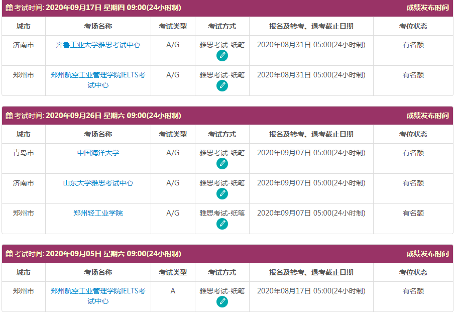The width and height of the screenshot is (456, 313).
Task: Open 郑州轻工业学院 venue link
Action: pyautogui.click(x=98, y=214)
